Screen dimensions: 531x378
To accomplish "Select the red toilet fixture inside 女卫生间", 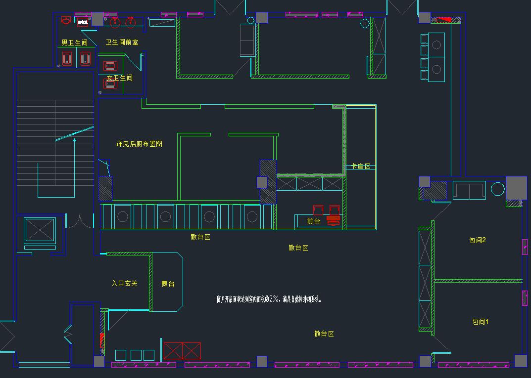I will click(110, 66).
